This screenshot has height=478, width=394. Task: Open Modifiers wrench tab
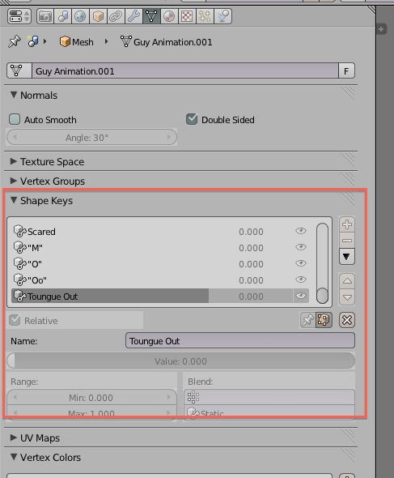[x=133, y=16]
